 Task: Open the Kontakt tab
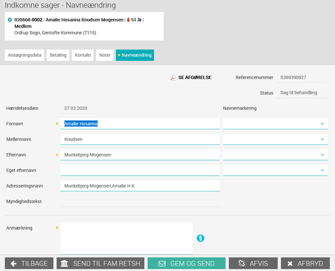[x=83, y=55]
